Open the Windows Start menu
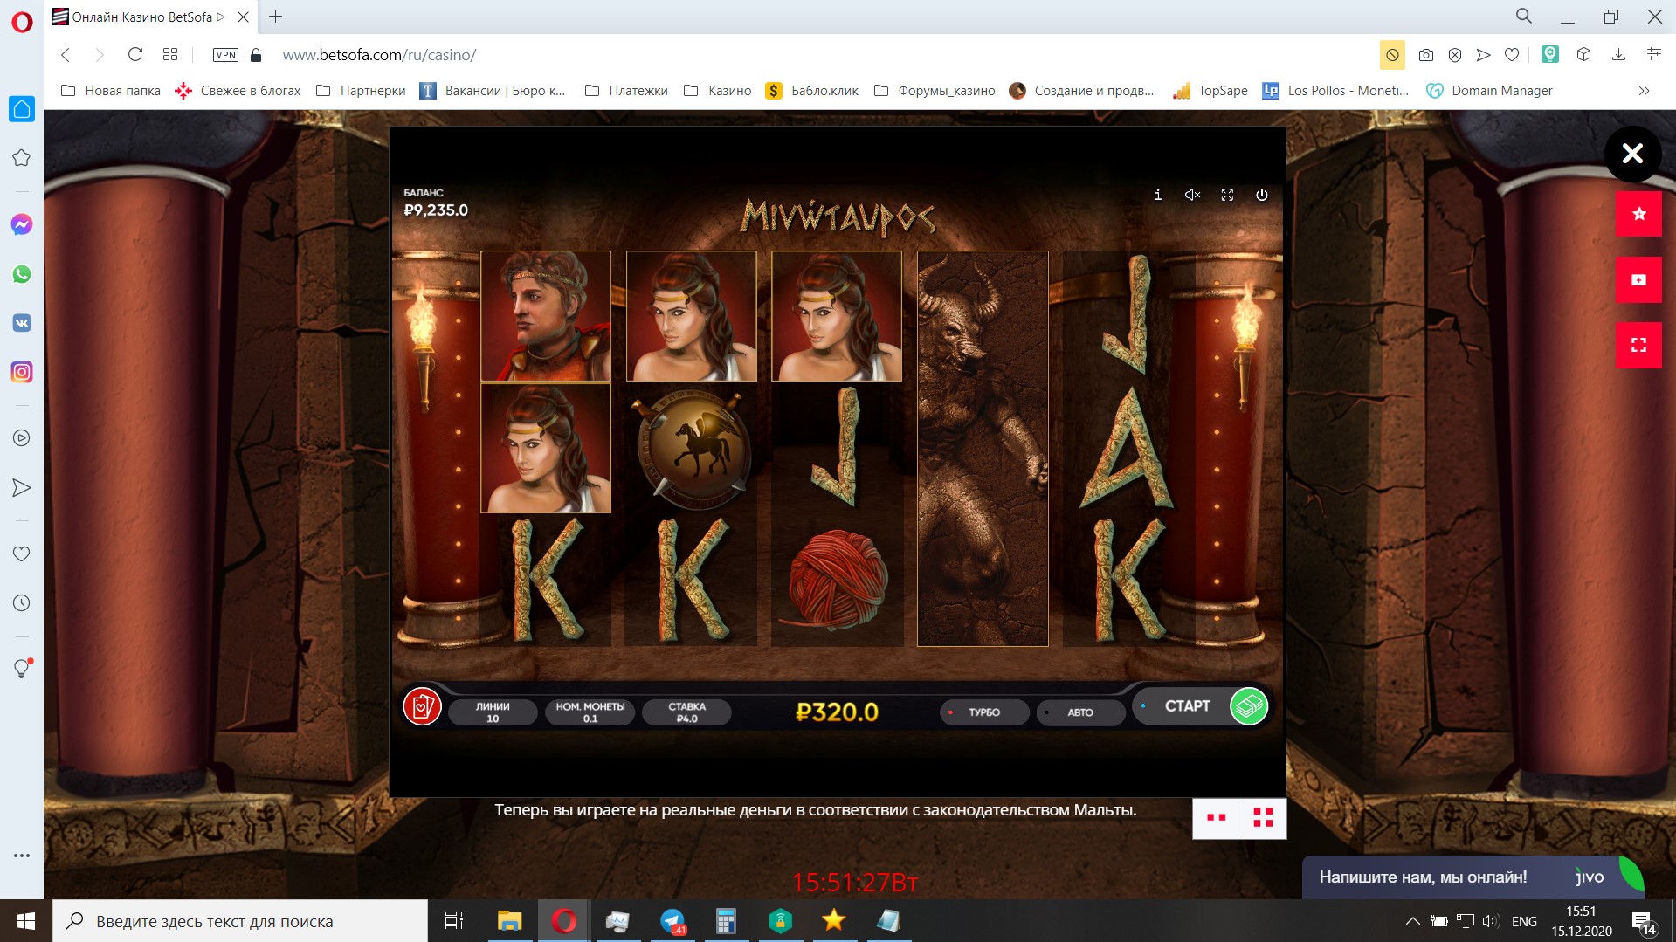This screenshot has height=942, width=1676. [x=26, y=921]
